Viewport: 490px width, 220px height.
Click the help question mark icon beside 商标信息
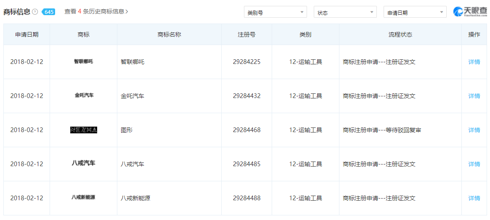point(35,12)
